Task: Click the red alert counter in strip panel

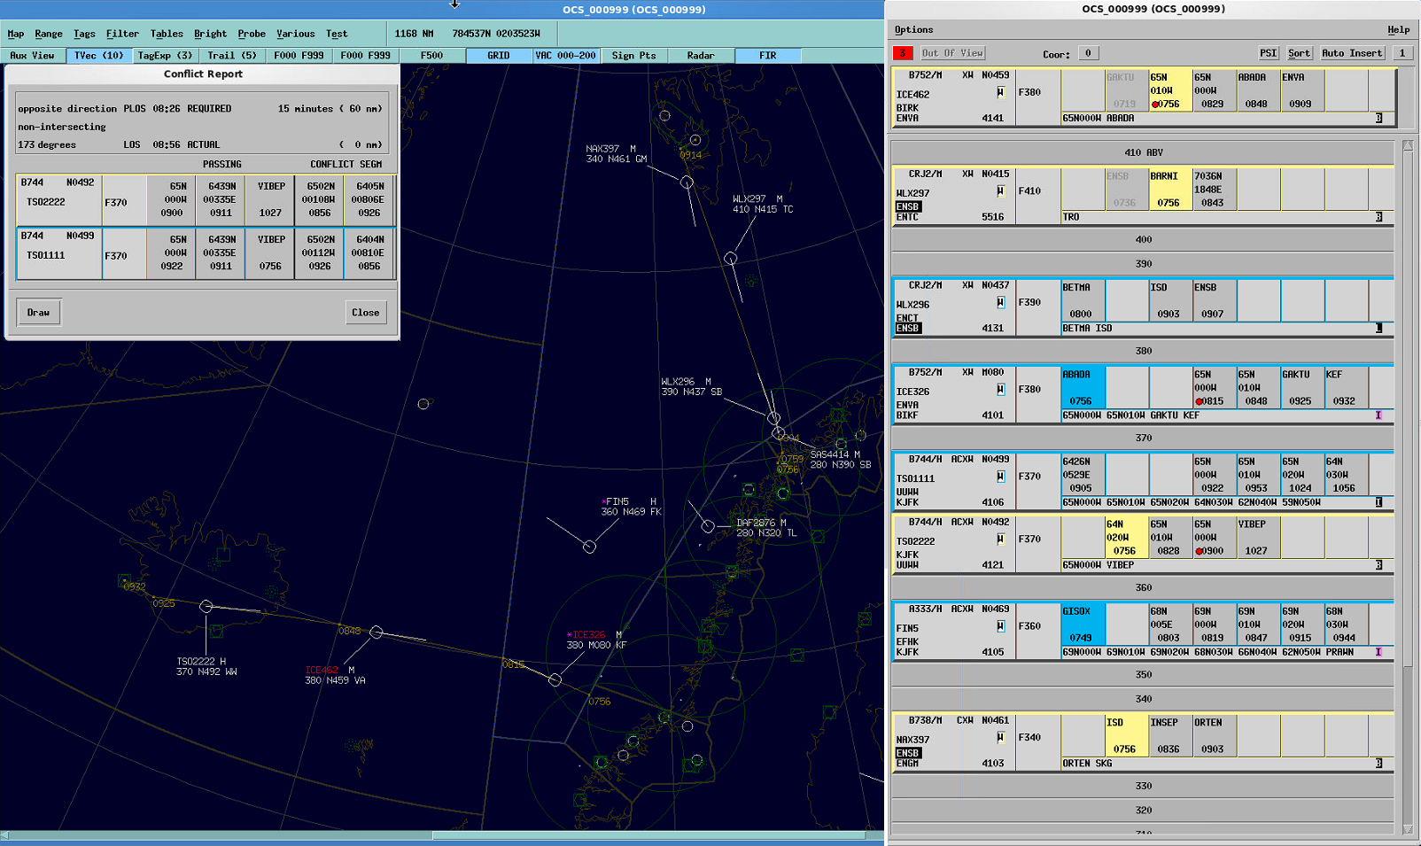Action: pos(903,53)
